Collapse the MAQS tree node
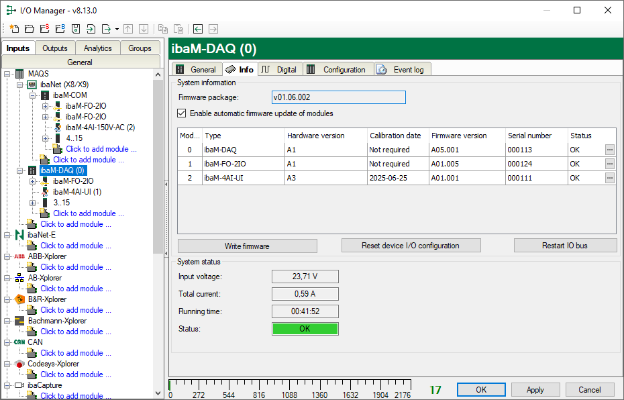This screenshot has width=624, height=400. [7, 74]
